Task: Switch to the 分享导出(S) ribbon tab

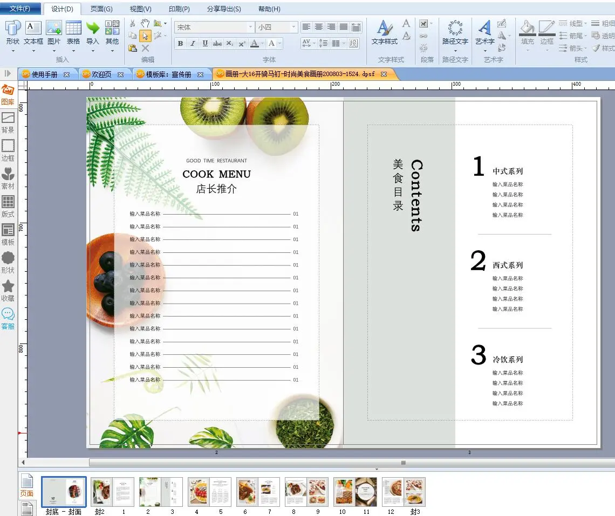Action: coord(224,9)
